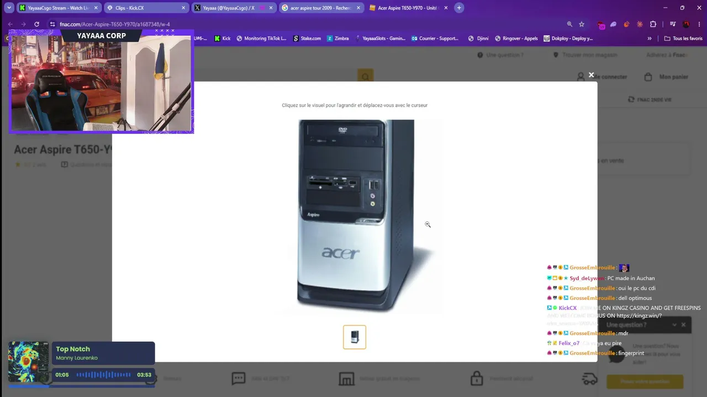Reload the fnac.com page
The width and height of the screenshot is (707, 397).
(x=36, y=24)
